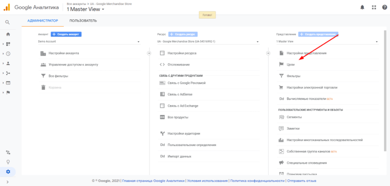Screen dimensions: 390x186
Task: Open the Discover lightbulb icon
Action: click(x=8, y=161)
